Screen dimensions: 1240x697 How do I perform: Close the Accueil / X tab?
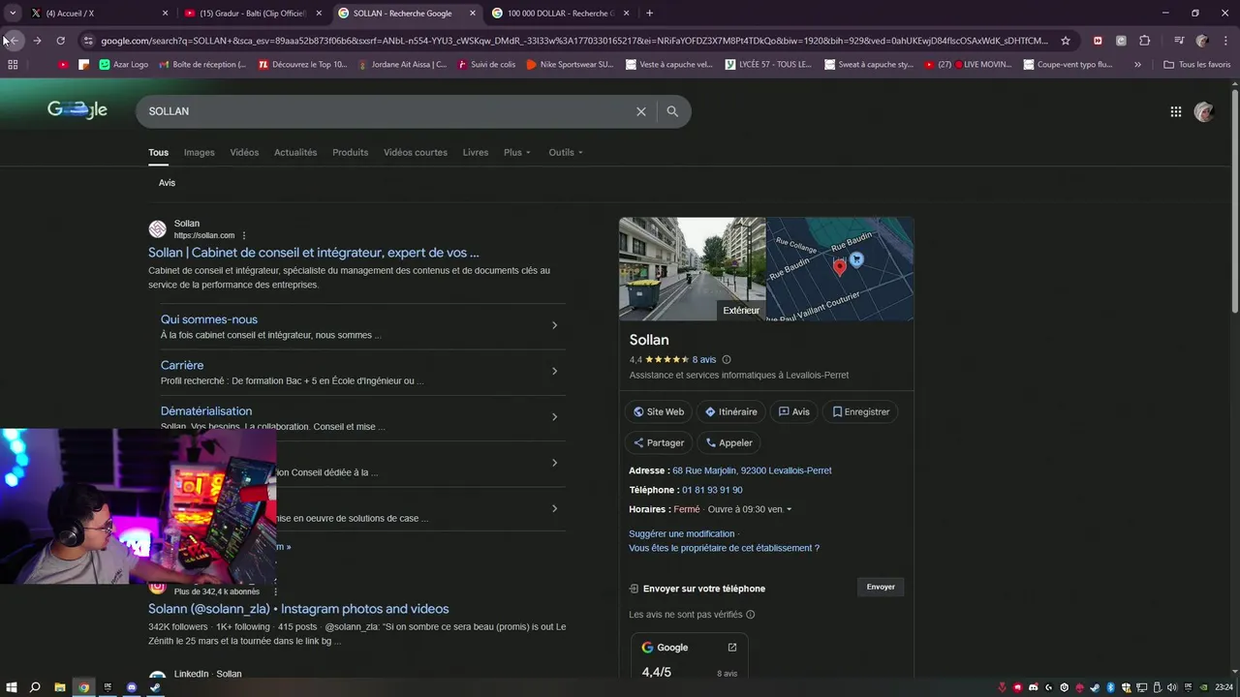coord(165,14)
